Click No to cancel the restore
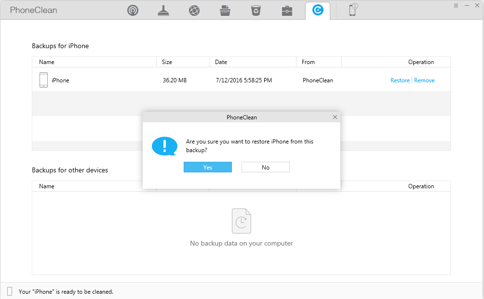The height and width of the screenshot is (299, 484). pyautogui.click(x=266, y=167)
